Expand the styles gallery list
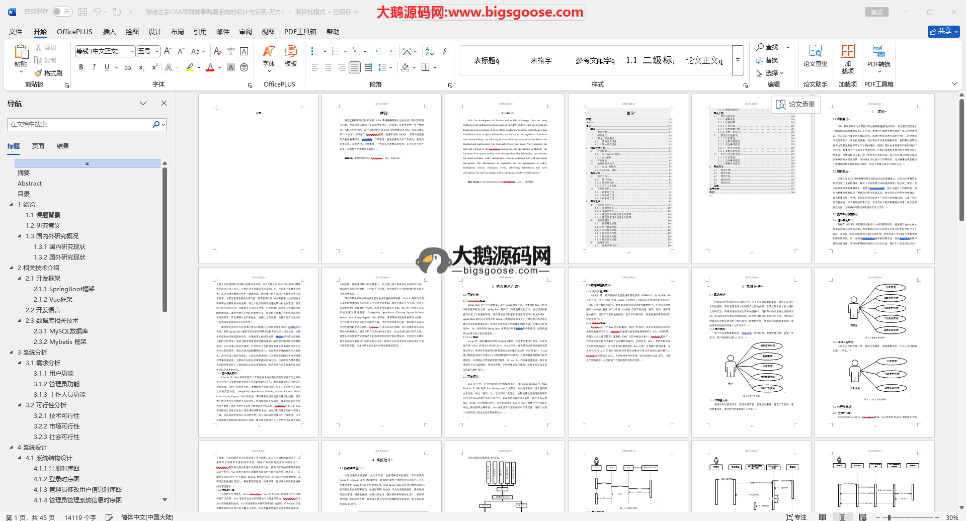966x521 pixels. tap(738, 60)
